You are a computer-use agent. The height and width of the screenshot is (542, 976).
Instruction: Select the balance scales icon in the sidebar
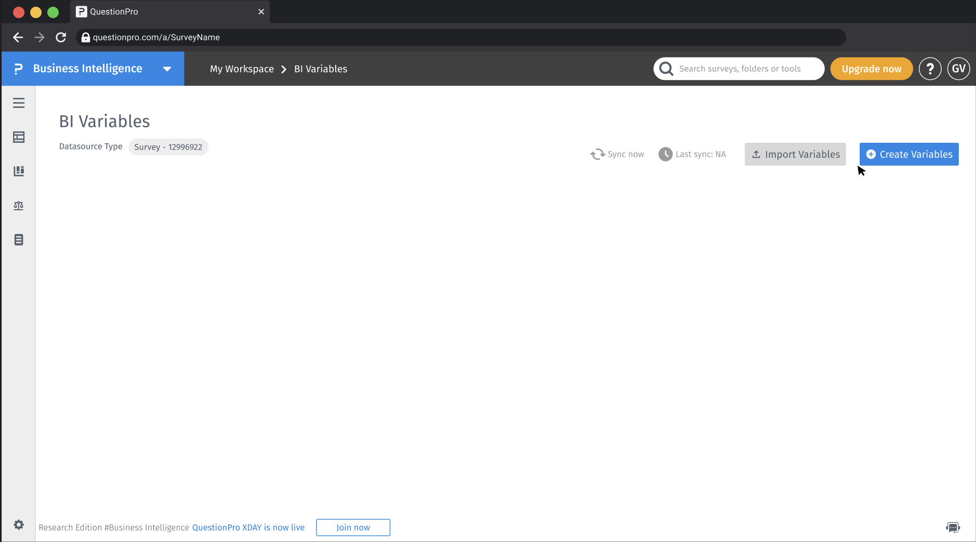[x=19, y=206]
